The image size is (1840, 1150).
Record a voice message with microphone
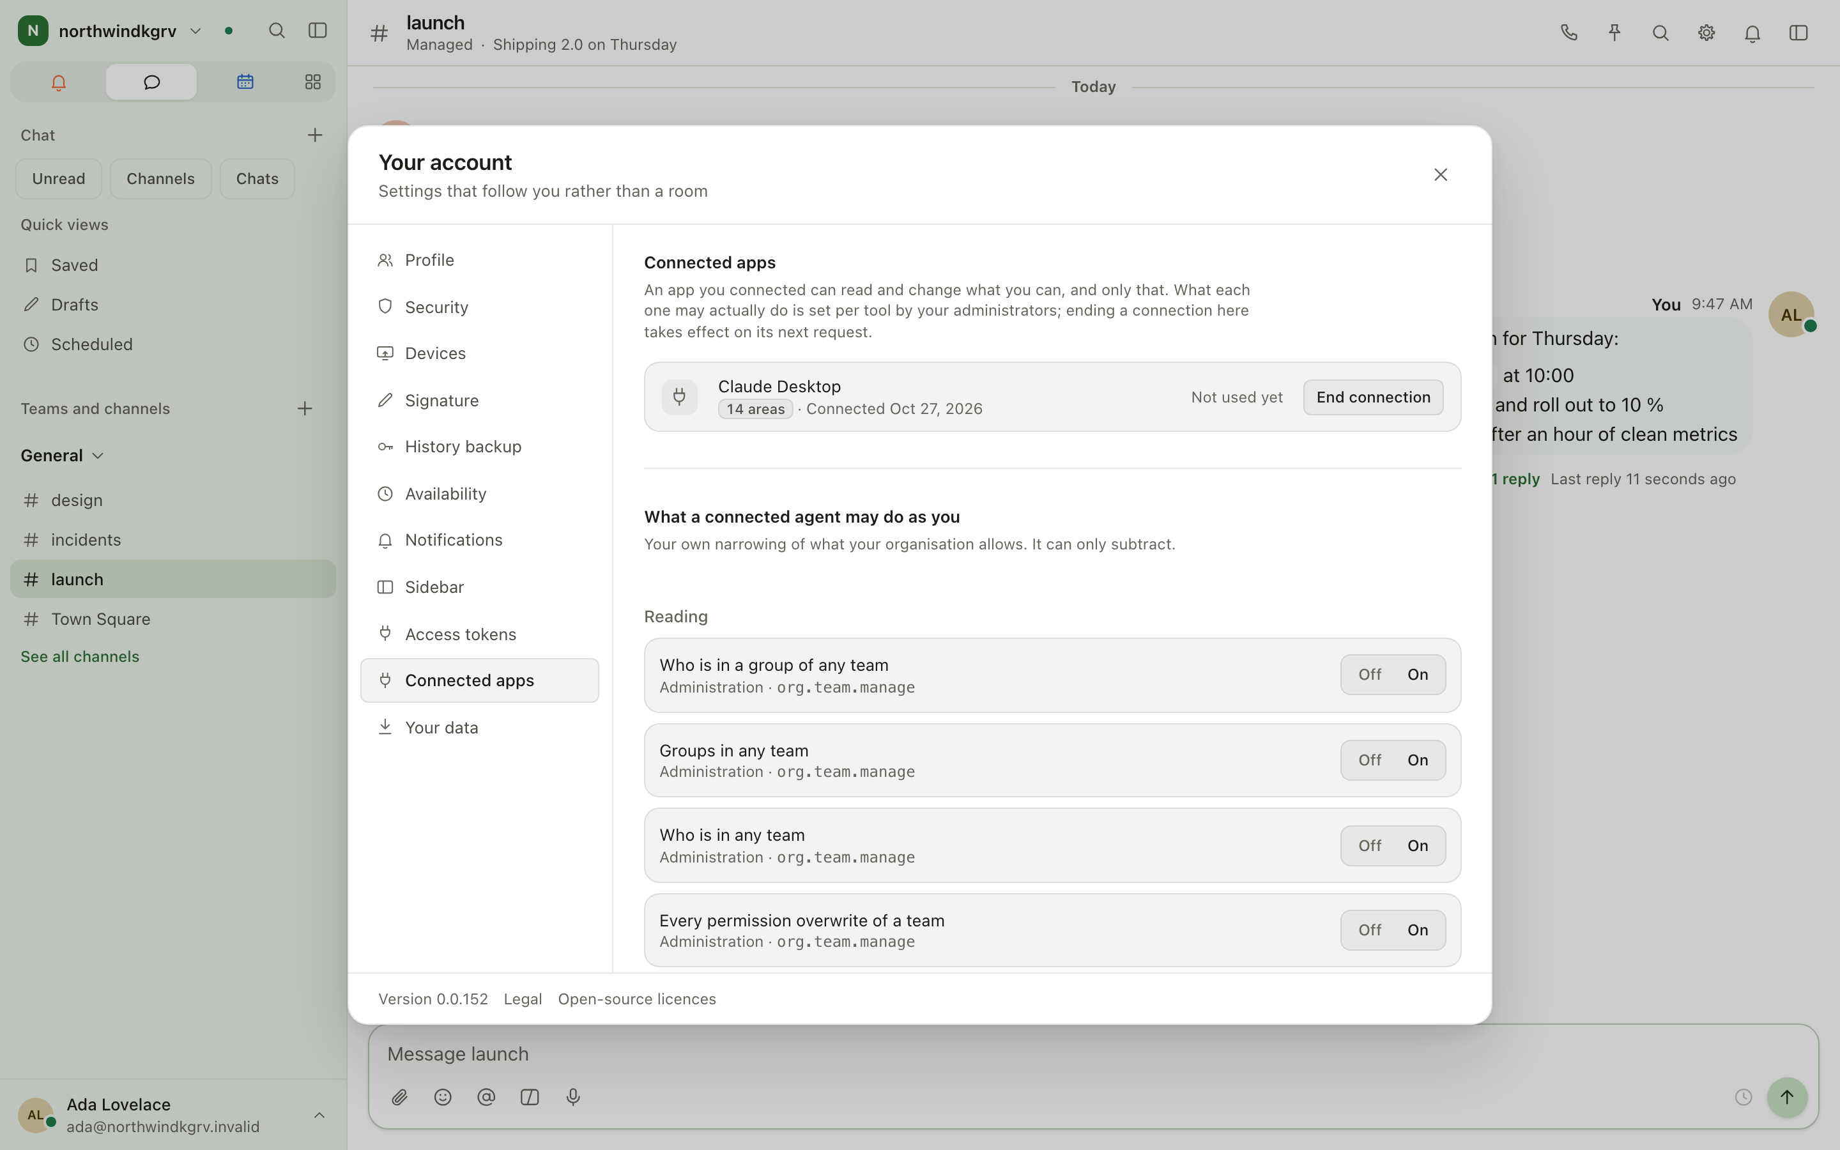point(573,1097)
